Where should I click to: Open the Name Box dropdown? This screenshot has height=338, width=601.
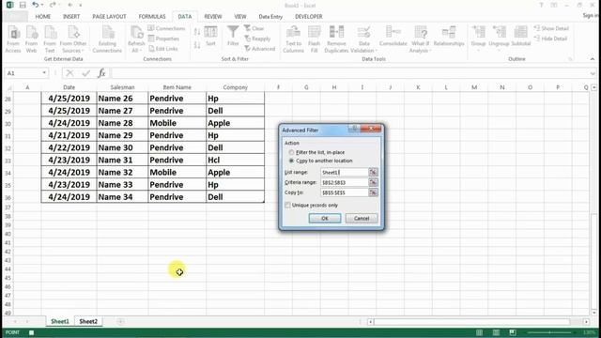coord(44,73)
